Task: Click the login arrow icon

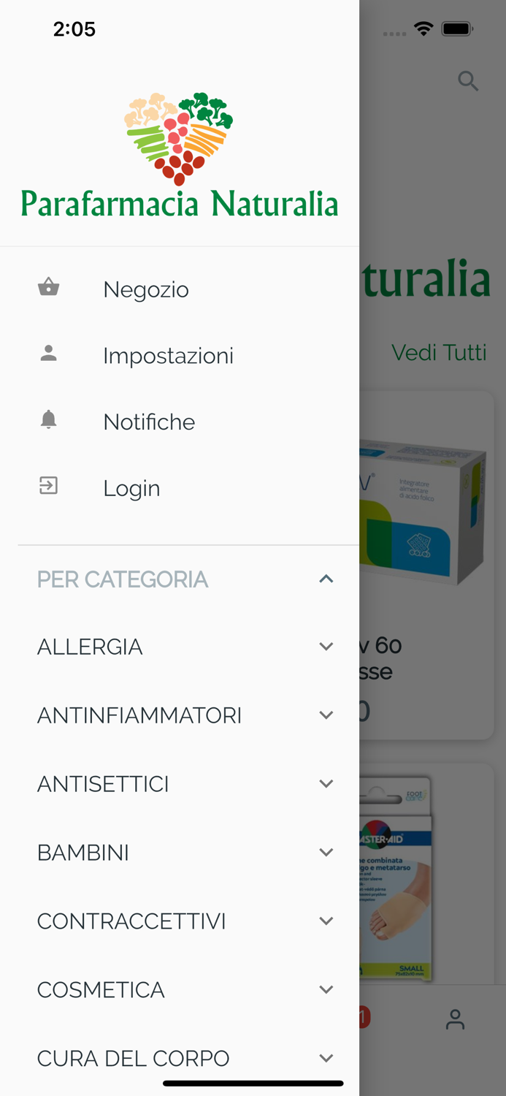Action: [x=48, y=486]
